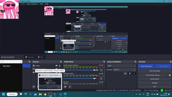Screen dimensions: 172x97
Task: Open source Properties button
Action: (30, 57)
